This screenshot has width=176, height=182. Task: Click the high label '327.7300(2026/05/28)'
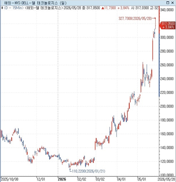point(135,19)
